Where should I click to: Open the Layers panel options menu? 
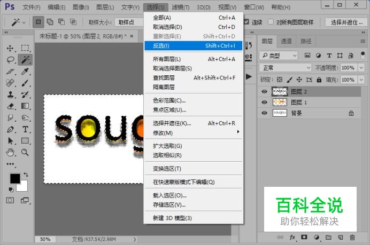tap(363, 41)
